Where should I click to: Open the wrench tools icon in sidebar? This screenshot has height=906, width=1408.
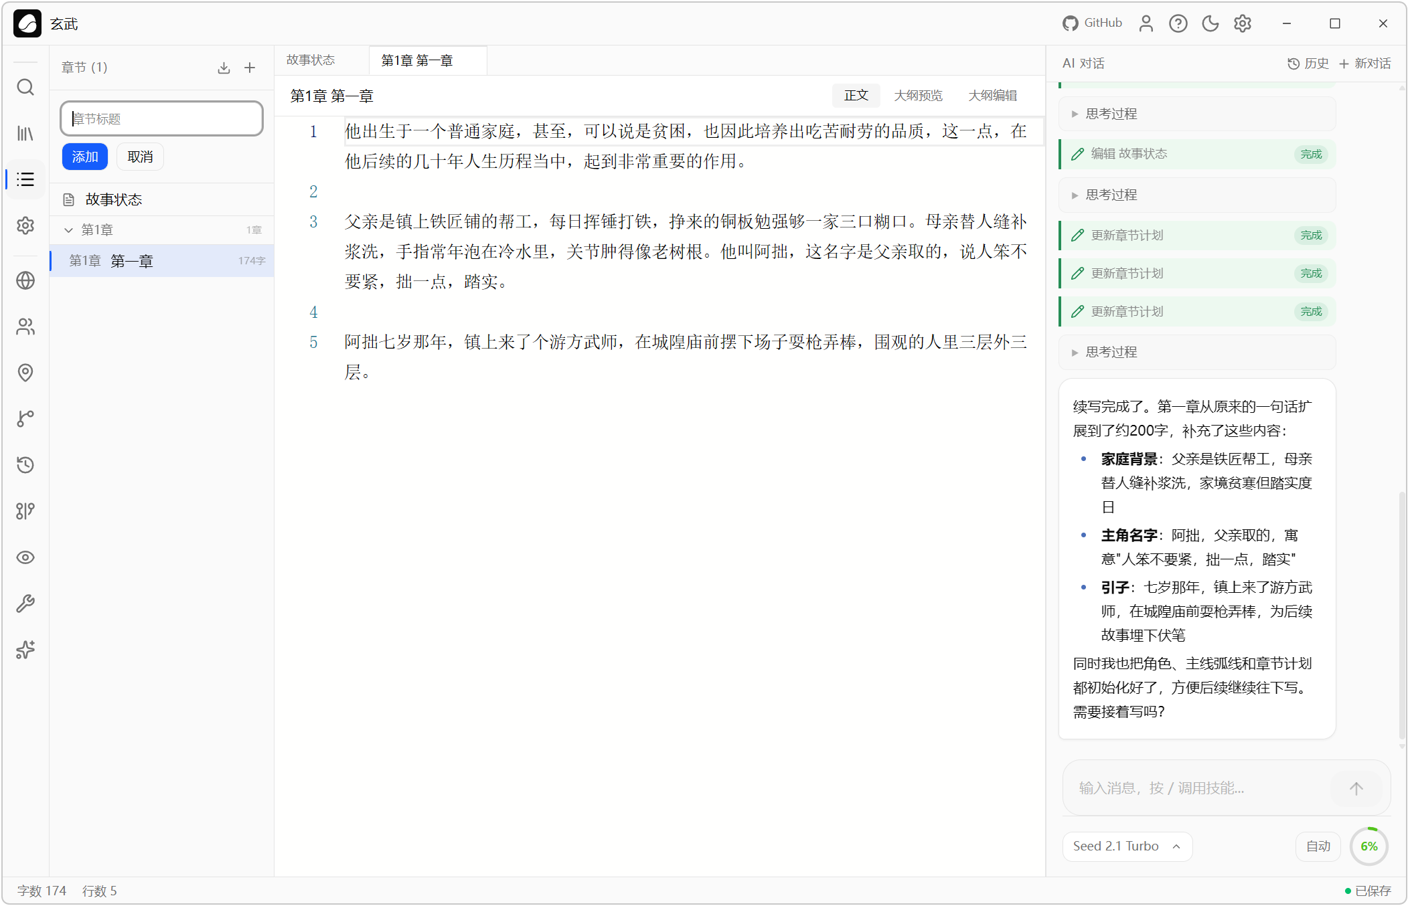25,604
